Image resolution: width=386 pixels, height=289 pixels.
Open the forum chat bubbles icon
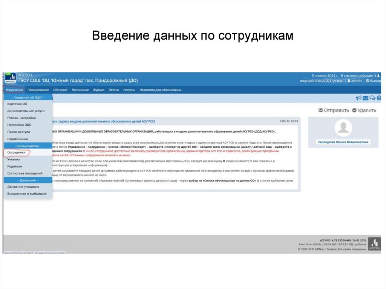coord(372,98)
